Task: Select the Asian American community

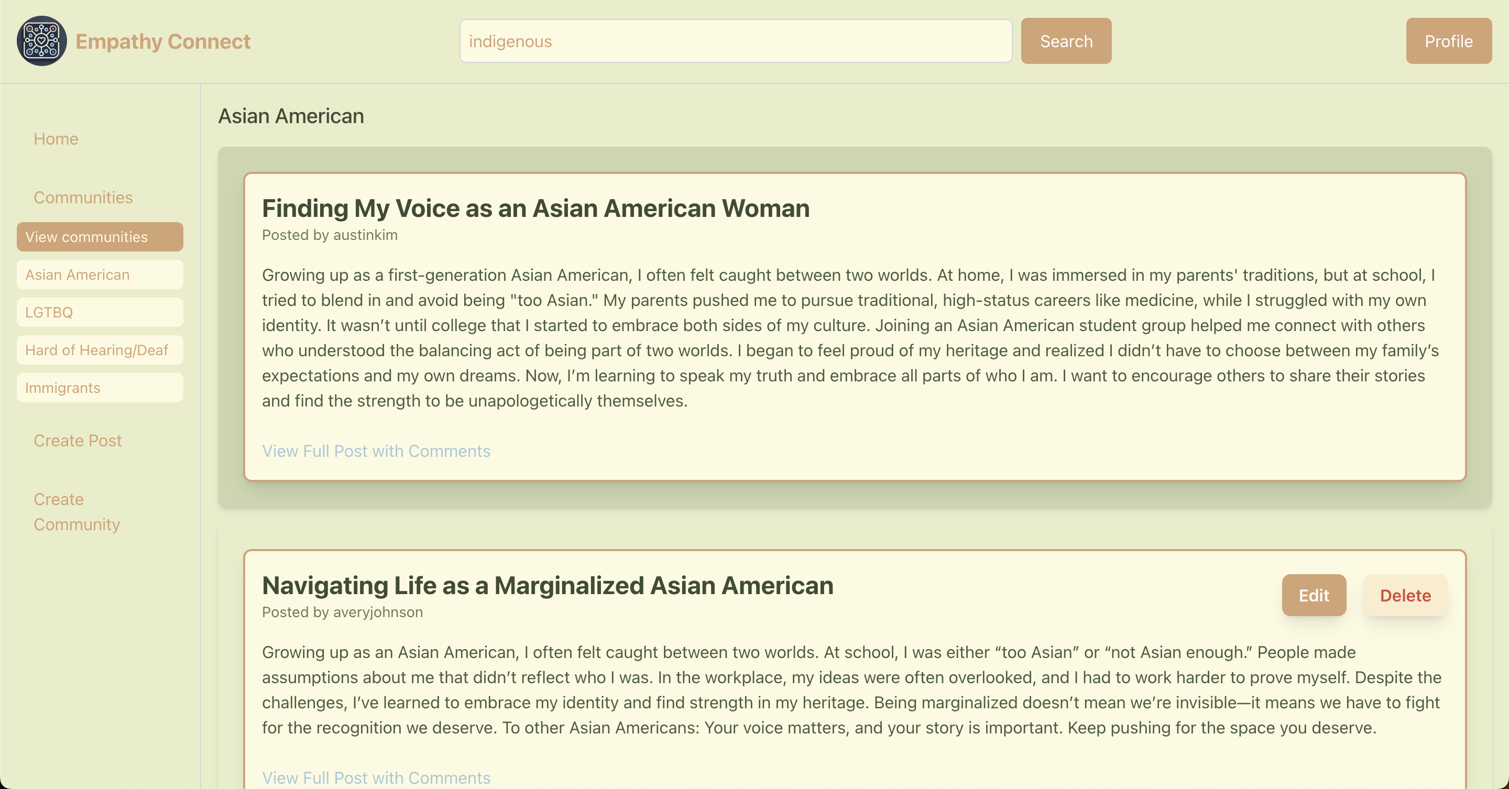Action: (x=100, y=275)
